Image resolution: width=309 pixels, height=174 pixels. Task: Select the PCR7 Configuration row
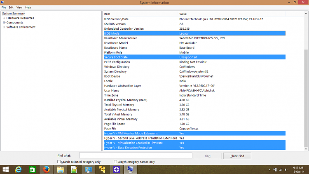[x=194, y=62]
